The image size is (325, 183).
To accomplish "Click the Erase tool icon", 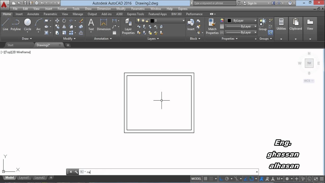I will (x=81, y=21).
